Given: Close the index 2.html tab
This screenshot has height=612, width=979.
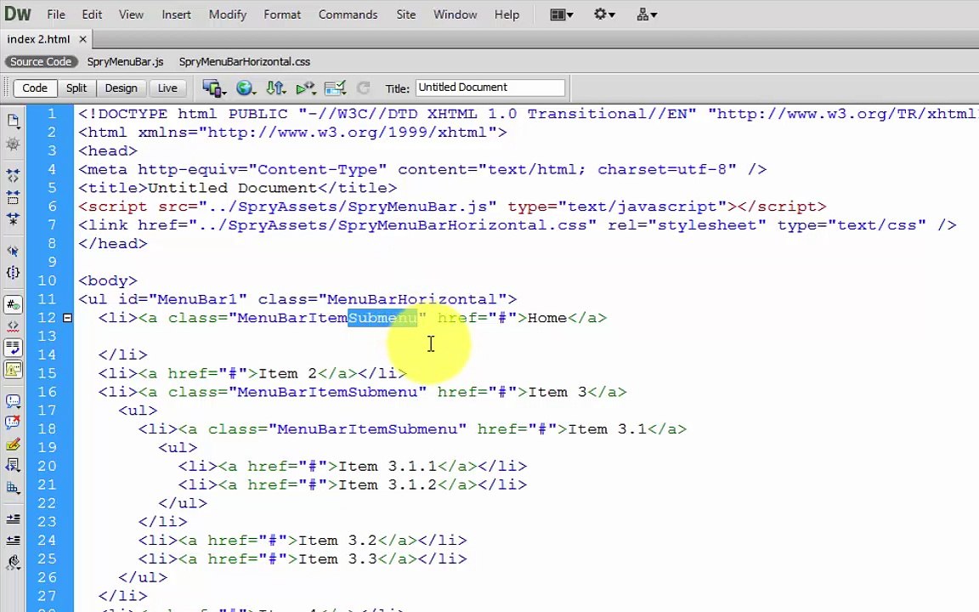Looking at the screenshot, I should pos(82,39).
